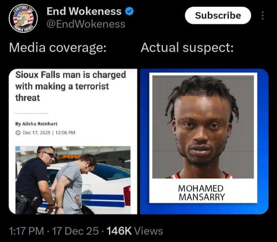This screenshot has width=277, height=242.
Task: Click the blue verified checkmark badge
Action: 130,11
